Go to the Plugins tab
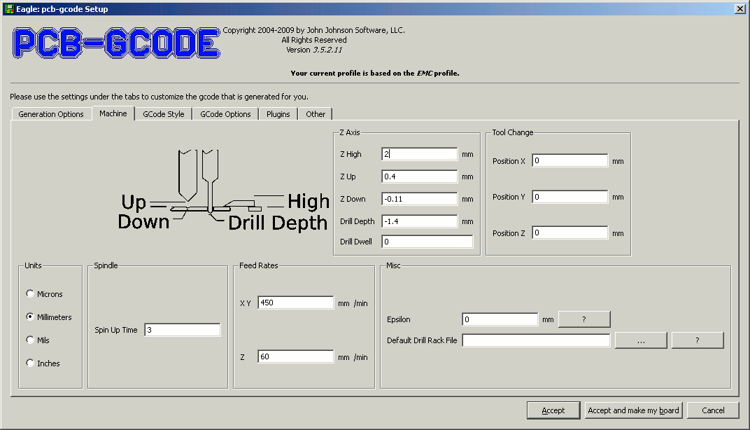 pos(278,114)
